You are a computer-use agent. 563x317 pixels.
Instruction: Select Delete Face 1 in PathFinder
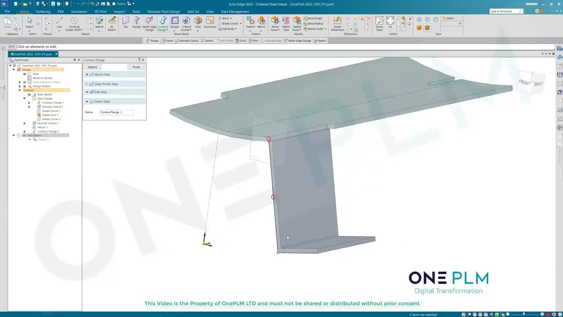48,115
